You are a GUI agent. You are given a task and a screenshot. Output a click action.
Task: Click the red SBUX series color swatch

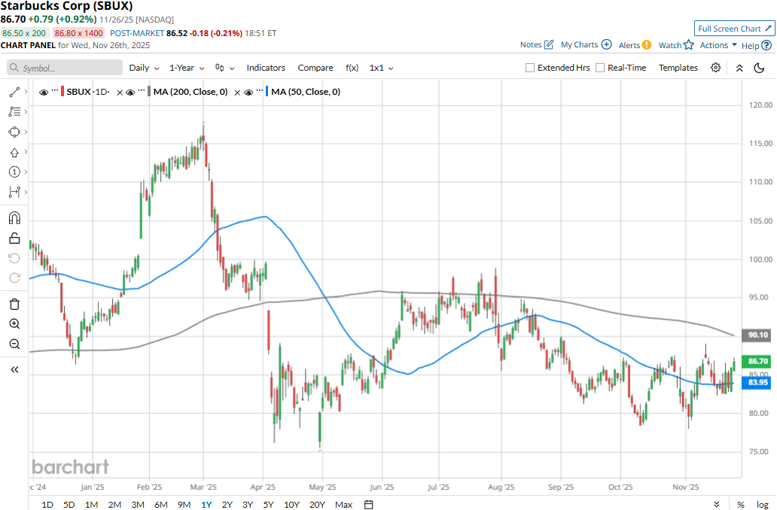click(62, 92)
